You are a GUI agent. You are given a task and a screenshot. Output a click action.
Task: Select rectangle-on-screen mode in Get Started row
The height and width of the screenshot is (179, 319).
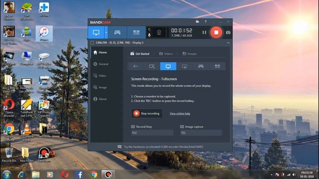152,66
